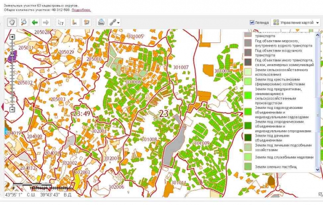Click the zoom out minus button
Screen dimensions: 323x205
[12, 109]
